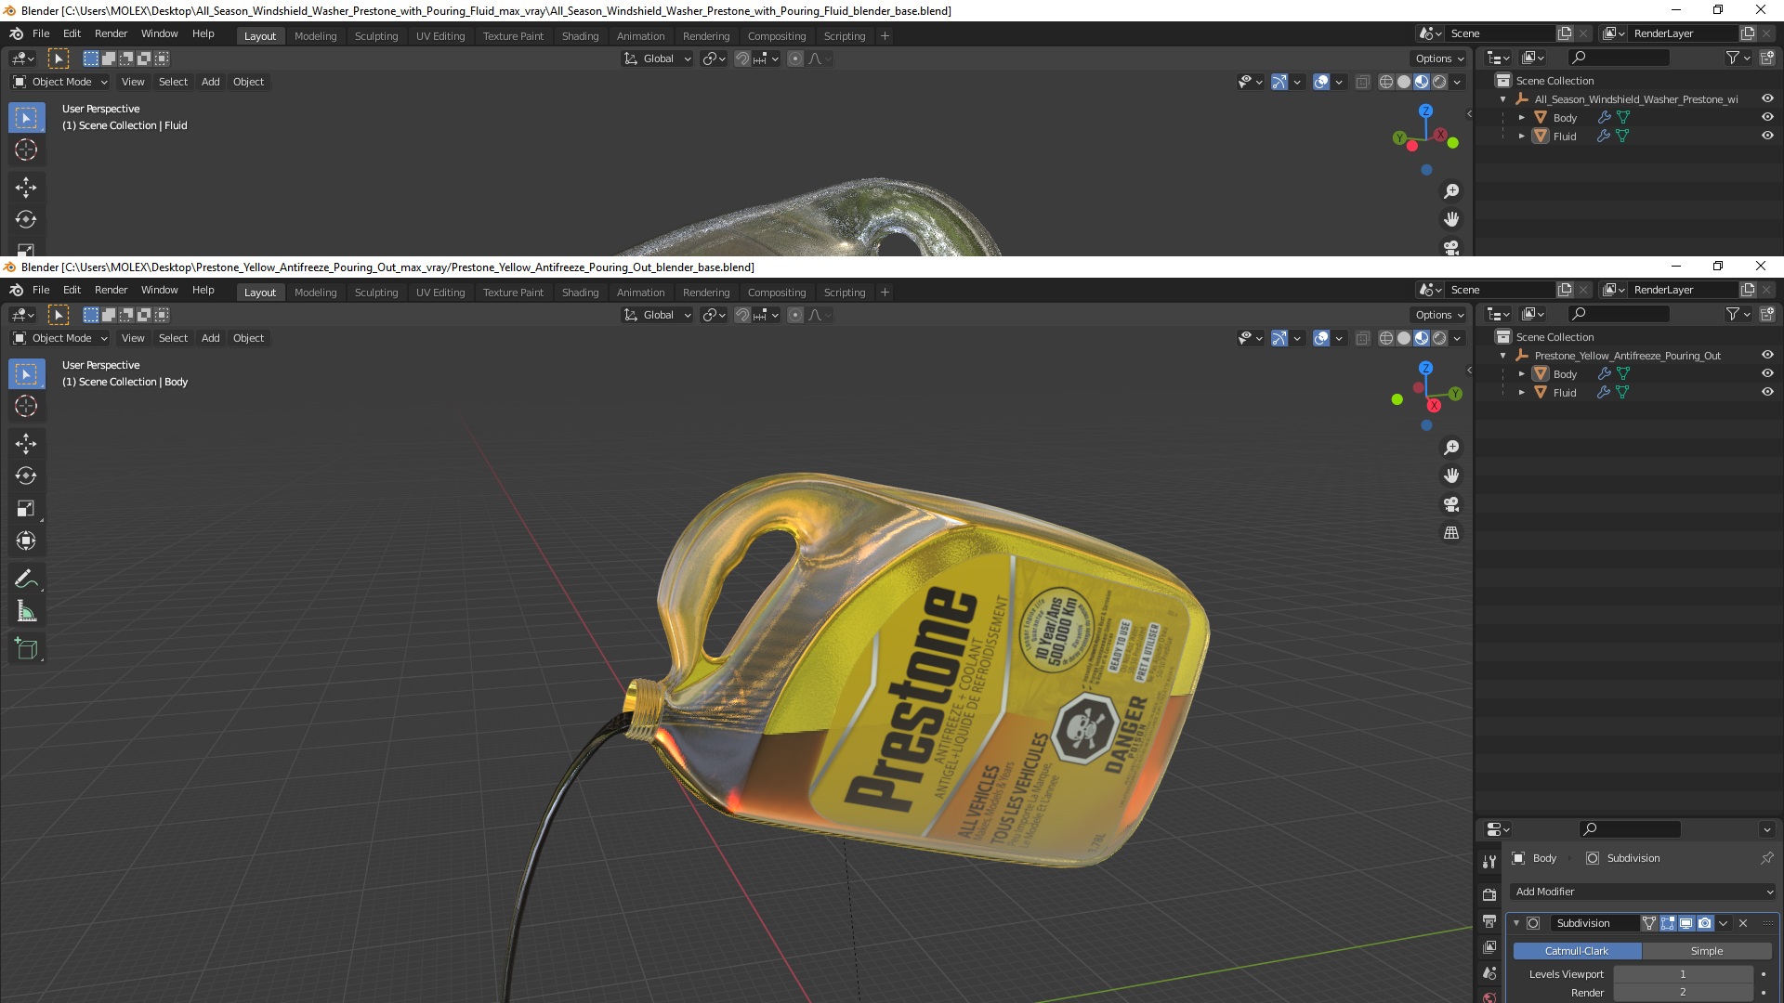Switch to wireframe shading in Prestone Yellow Antifreeze window
Image resolution: width=1784 pixels, height=1003 pixels.
point(1385,338)
